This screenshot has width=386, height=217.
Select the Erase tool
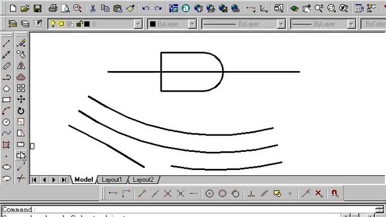(21, 43)
